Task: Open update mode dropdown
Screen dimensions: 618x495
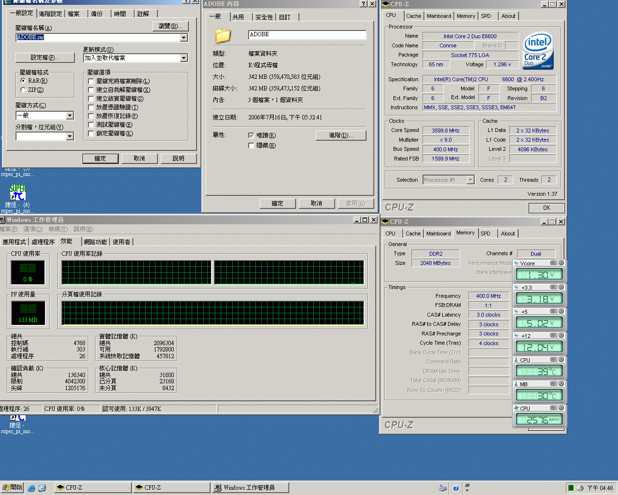Action: point(183,58)
